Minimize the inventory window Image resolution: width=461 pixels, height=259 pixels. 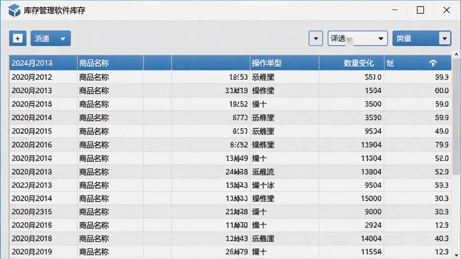click(395, 10)
